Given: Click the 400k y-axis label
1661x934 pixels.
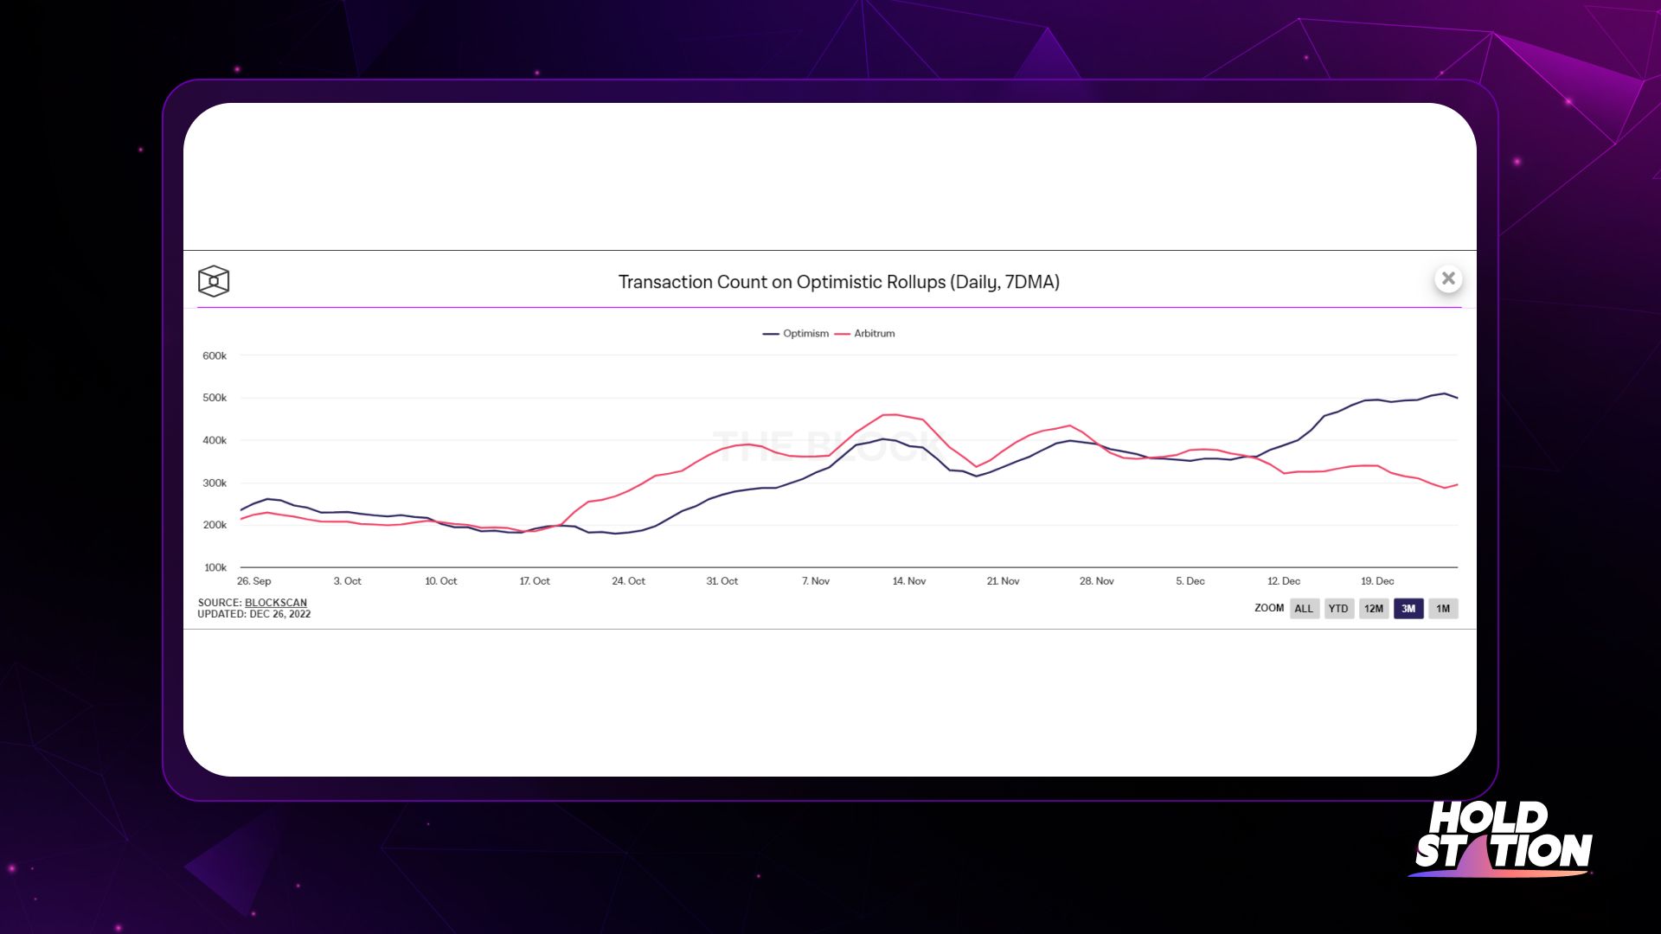Looking at the screenshot, I should coord(215,440).
